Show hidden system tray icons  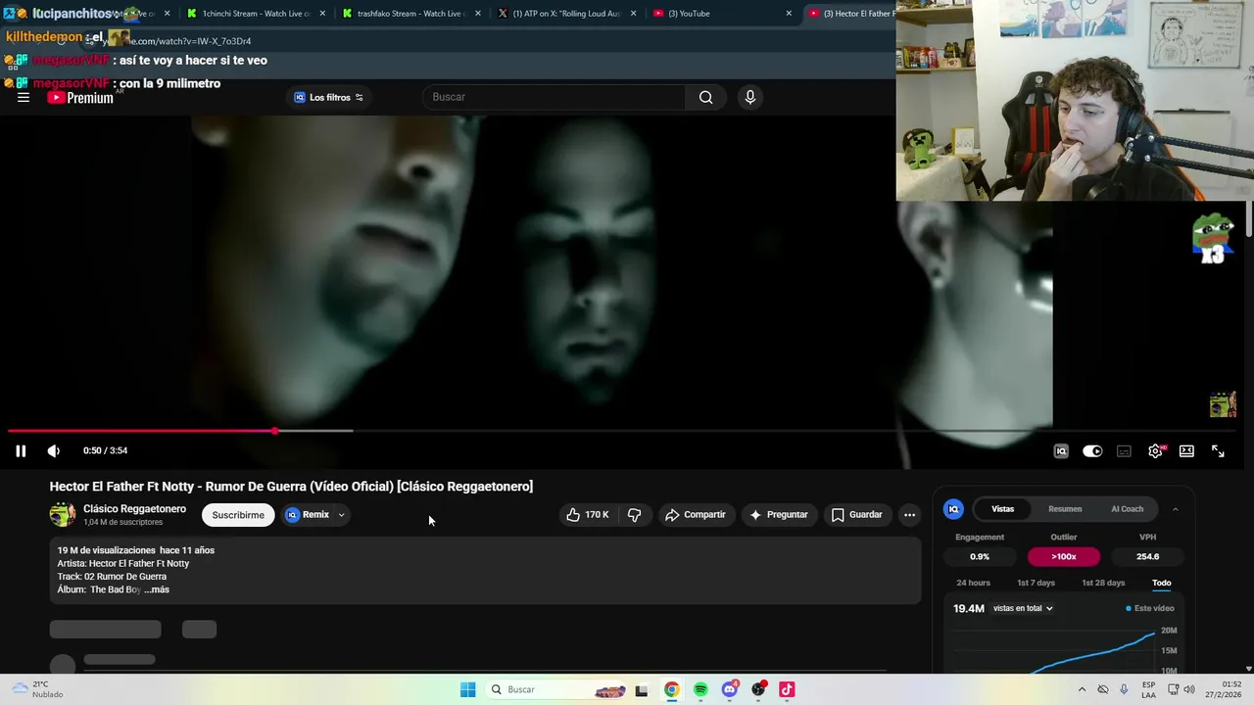coord(1082,689)
